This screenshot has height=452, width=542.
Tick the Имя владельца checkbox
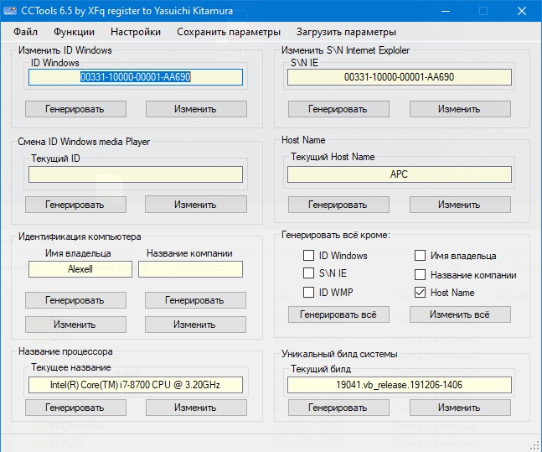tap(420, 256)
